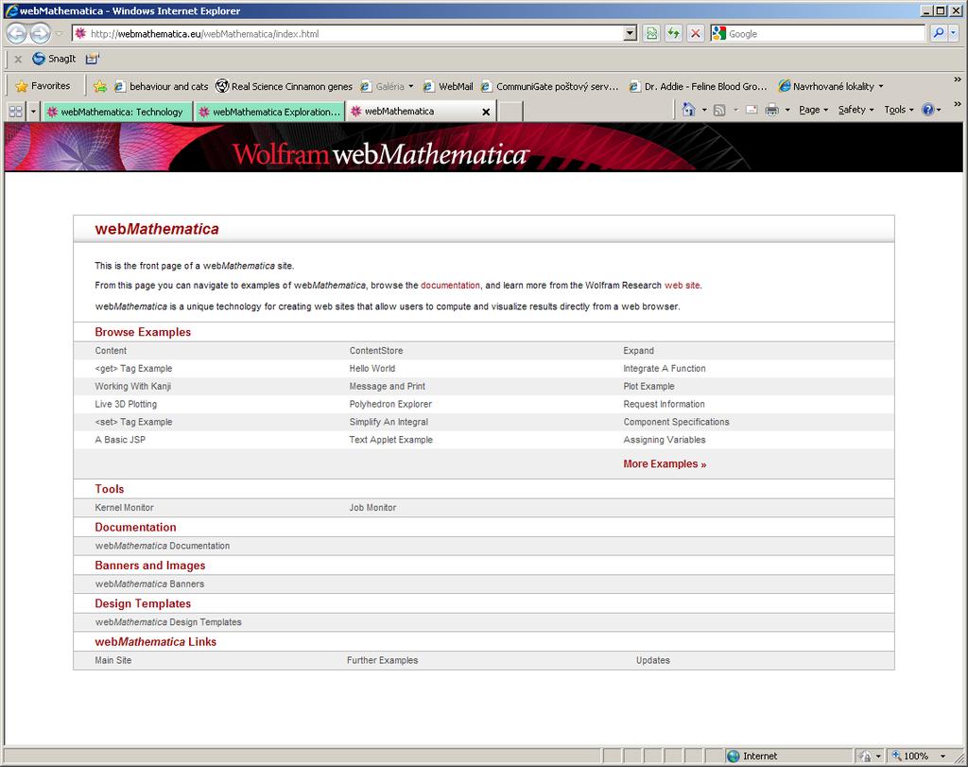Image resolution: width=968 pixels, height=767 pixels.
Task: Click the address bar URL field
Action: (347, 34)
